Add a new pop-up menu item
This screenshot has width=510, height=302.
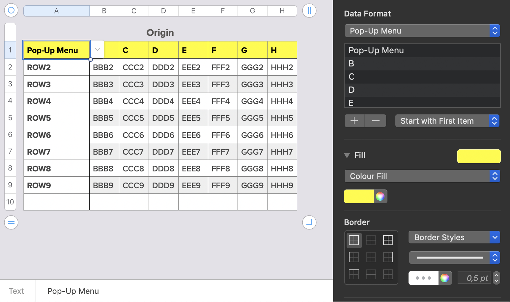354,121
